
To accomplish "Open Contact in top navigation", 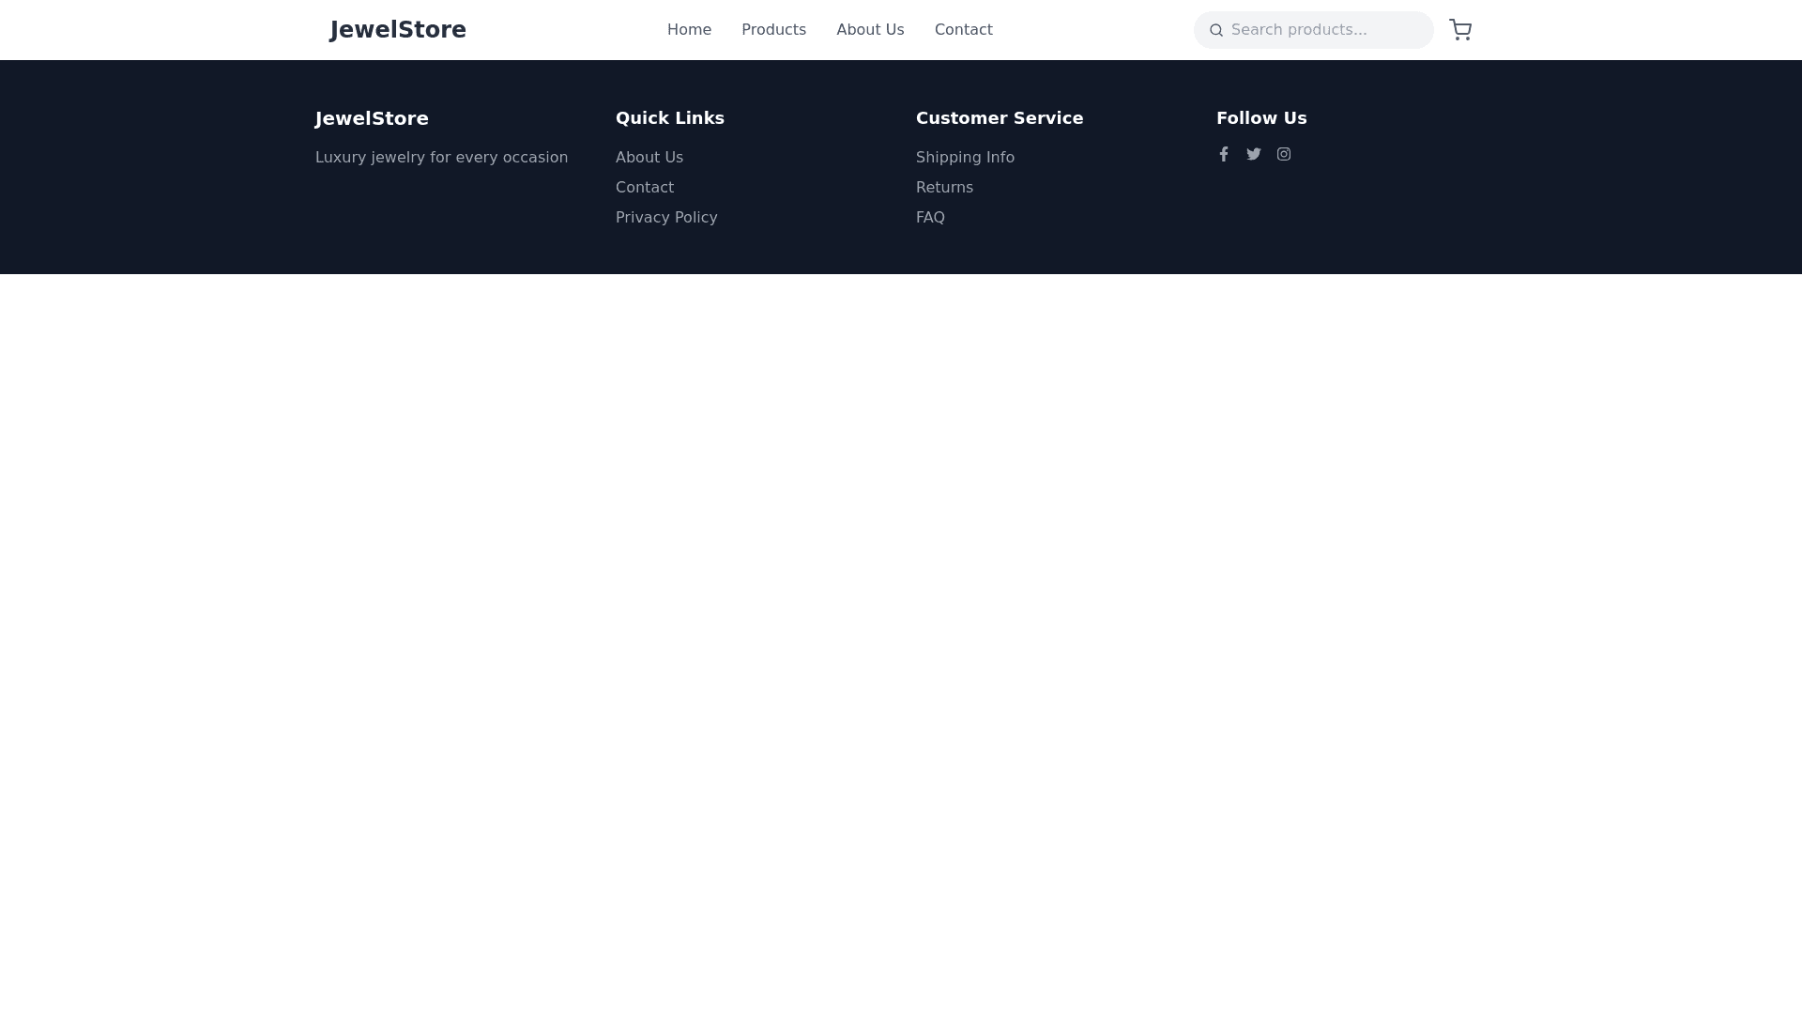I will 963,30.
